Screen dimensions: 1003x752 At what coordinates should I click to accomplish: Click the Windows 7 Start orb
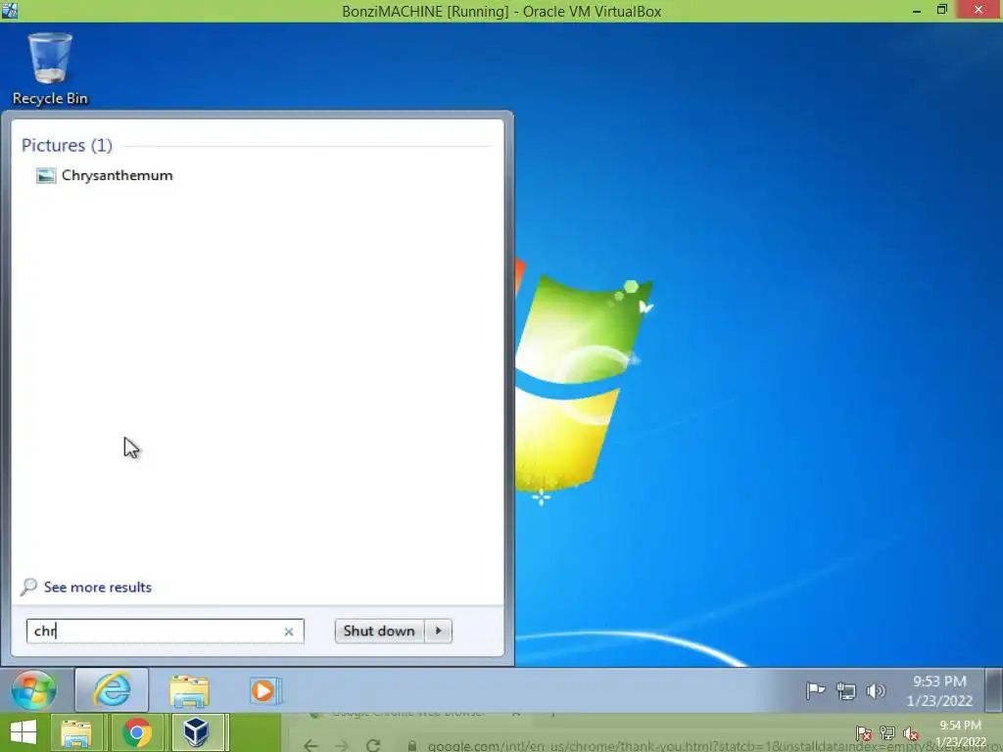click(x=33, y=690)
